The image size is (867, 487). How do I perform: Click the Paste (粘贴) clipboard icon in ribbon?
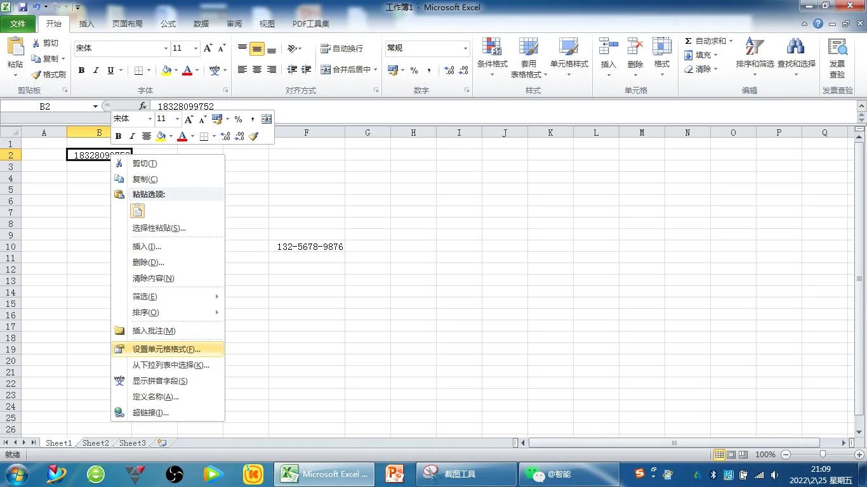click(x=15, y=47)
